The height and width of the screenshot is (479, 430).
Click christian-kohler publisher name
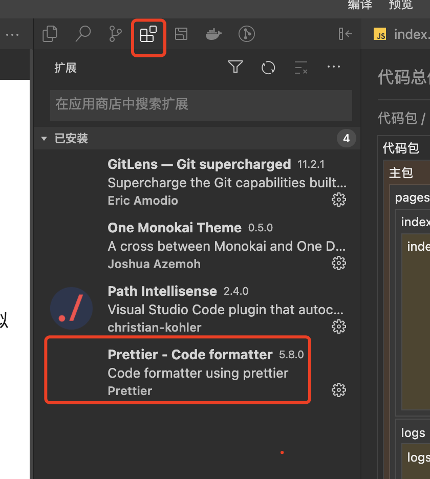[x=154, y=328]
